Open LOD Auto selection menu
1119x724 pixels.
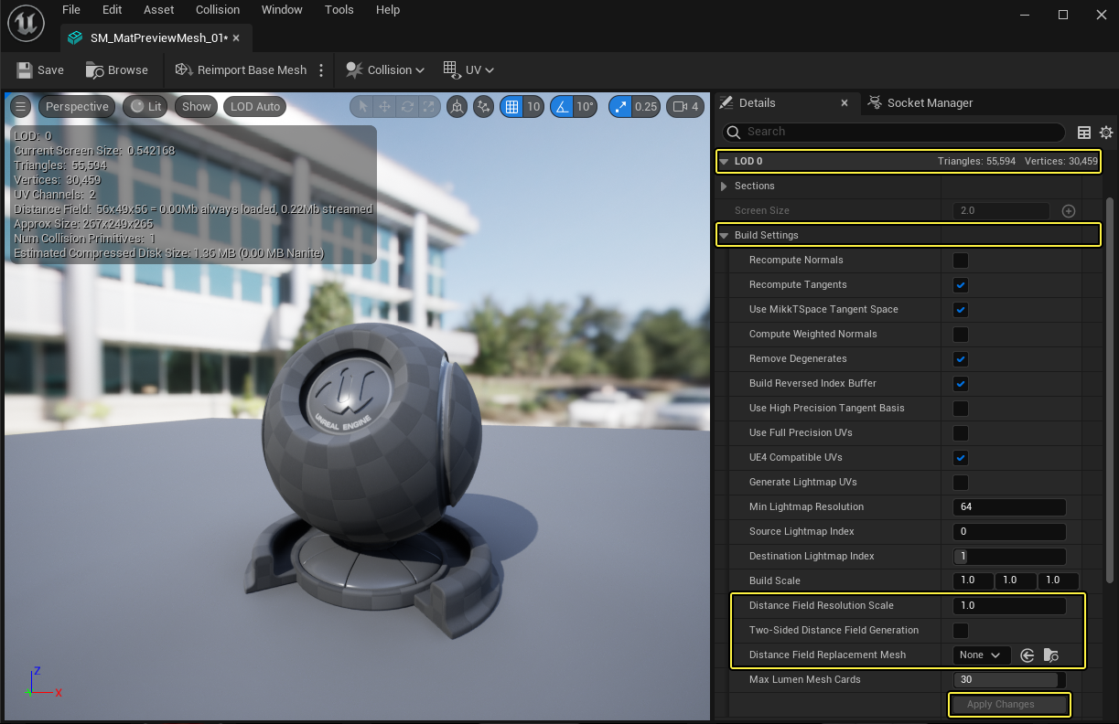[x=255, y=107]
